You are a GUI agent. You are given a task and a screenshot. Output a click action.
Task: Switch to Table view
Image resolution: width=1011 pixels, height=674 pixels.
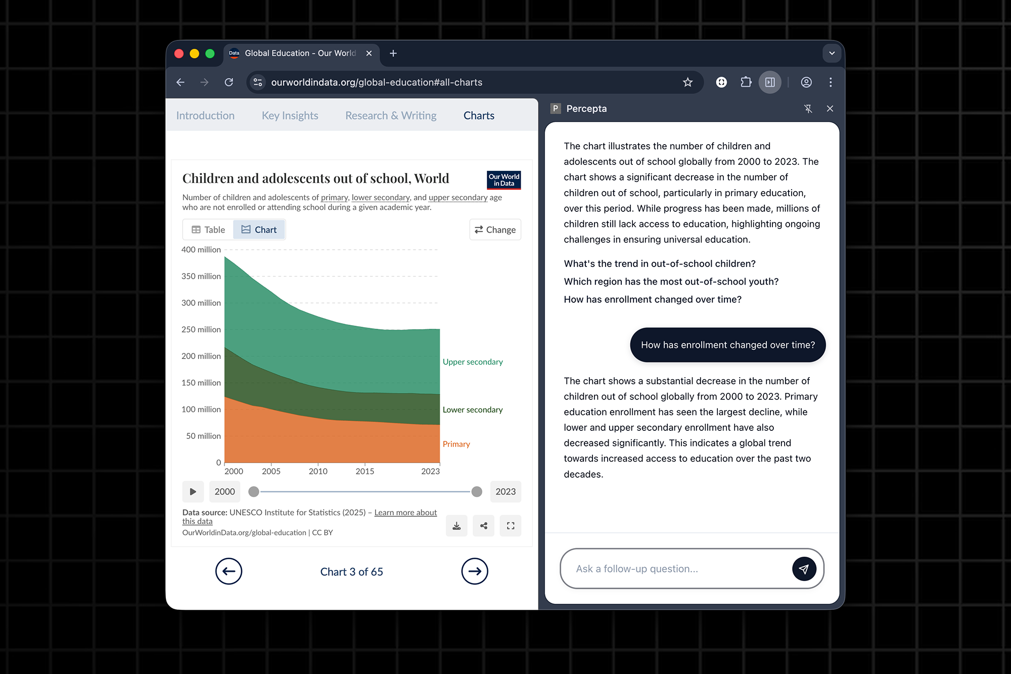tap(208, 230)
